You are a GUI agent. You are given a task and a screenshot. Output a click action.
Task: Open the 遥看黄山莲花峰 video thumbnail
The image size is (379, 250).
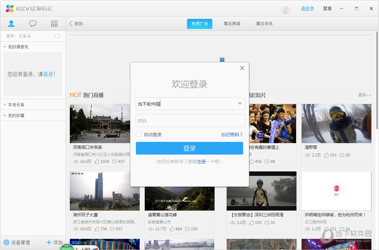pos(180,199)
